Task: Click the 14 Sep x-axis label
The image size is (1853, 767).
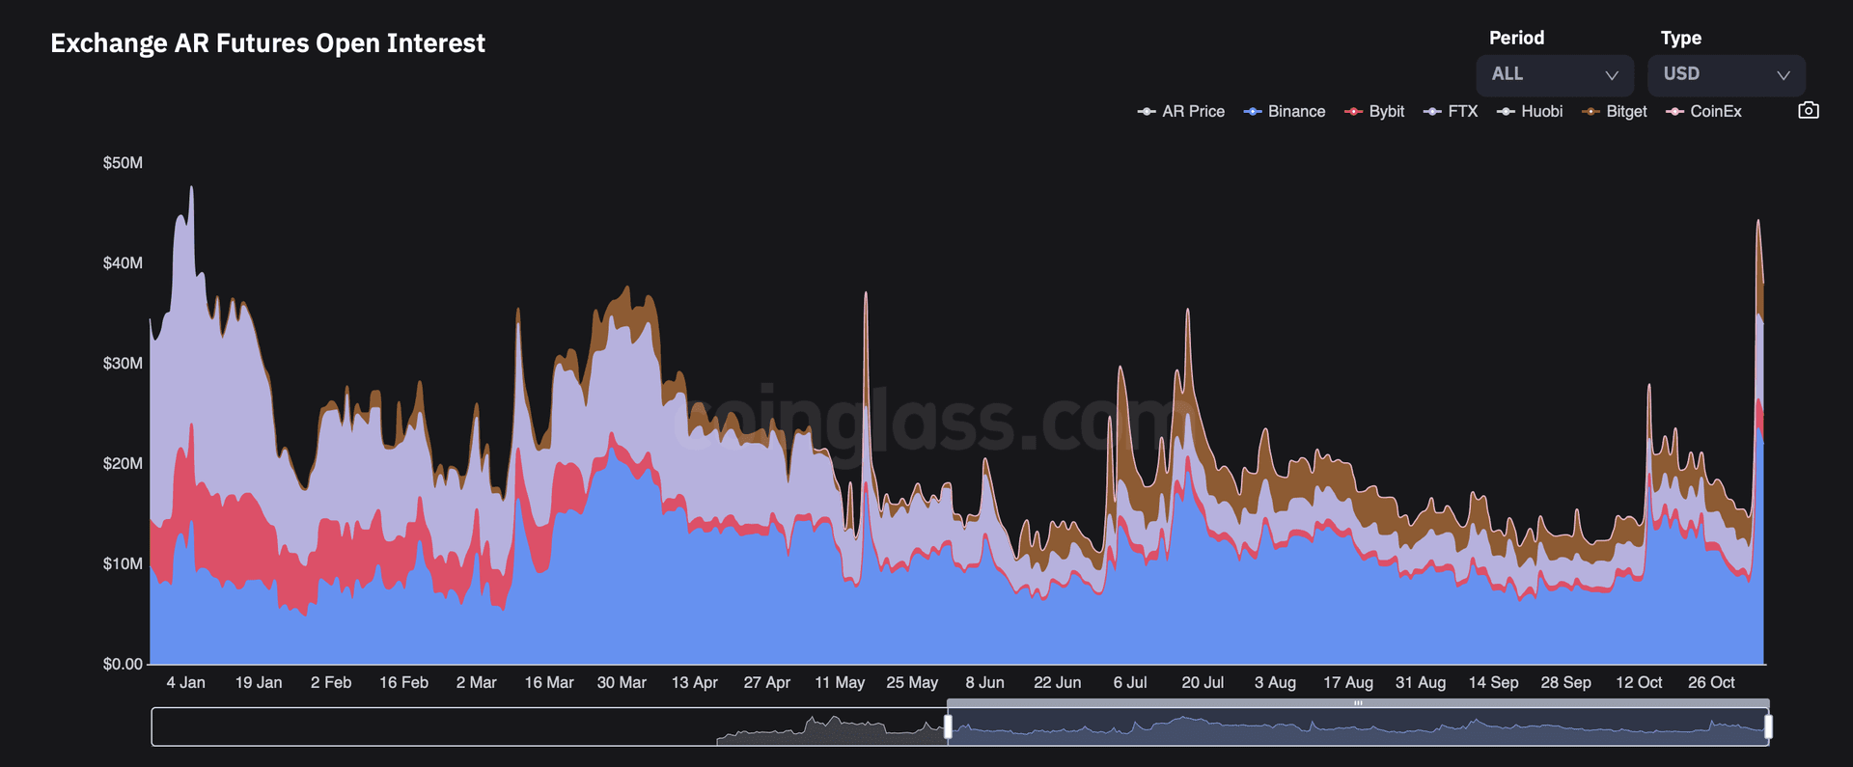Action: click(x=1494, y=682)
